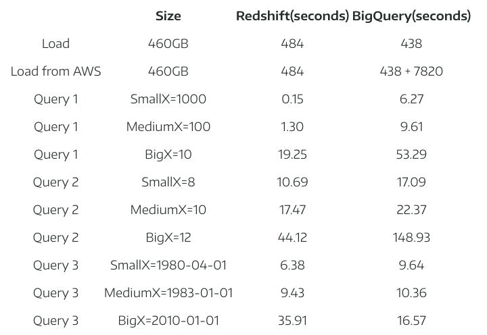Click the SmallX=1000 size cell
This screenshot has width=487, height=335.
click(168, 99)
